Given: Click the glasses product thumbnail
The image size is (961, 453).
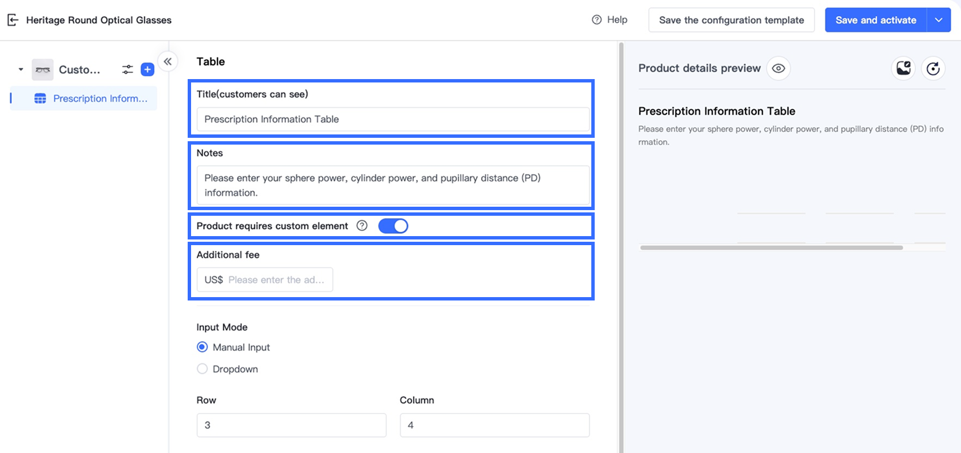Looking at the screenshot, I should [x=42, y=69].
